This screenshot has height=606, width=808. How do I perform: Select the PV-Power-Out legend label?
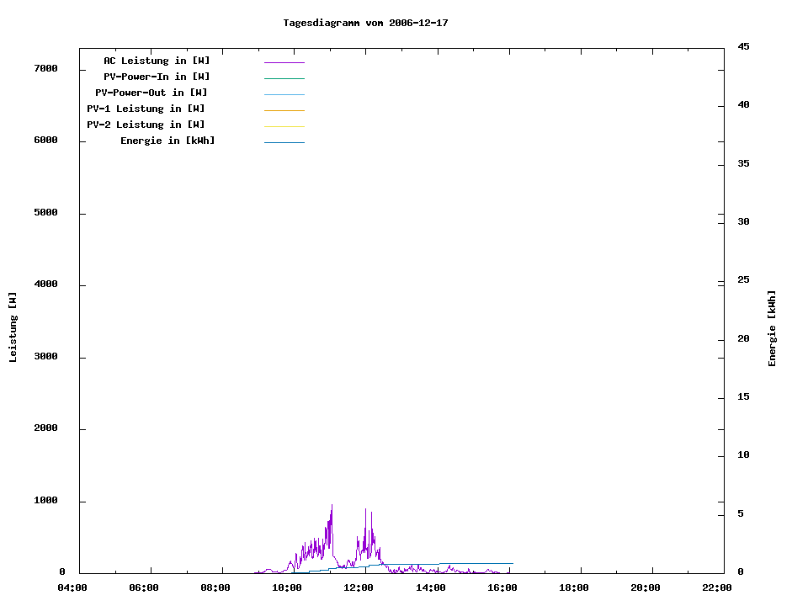tap(151, 93)
